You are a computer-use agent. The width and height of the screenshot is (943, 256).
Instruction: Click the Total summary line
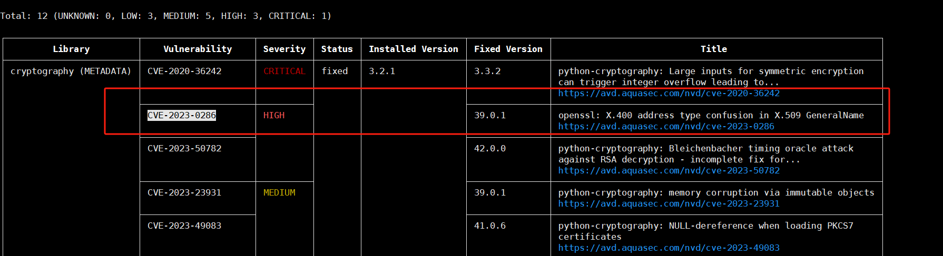point(165,16)
